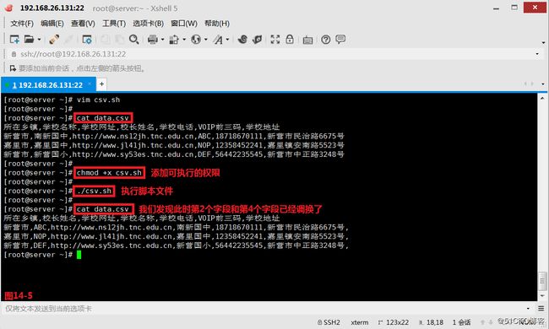Click the Xshell app logo icon
The height and width of the screenshot is (329, 549).
tap(8, 8)
